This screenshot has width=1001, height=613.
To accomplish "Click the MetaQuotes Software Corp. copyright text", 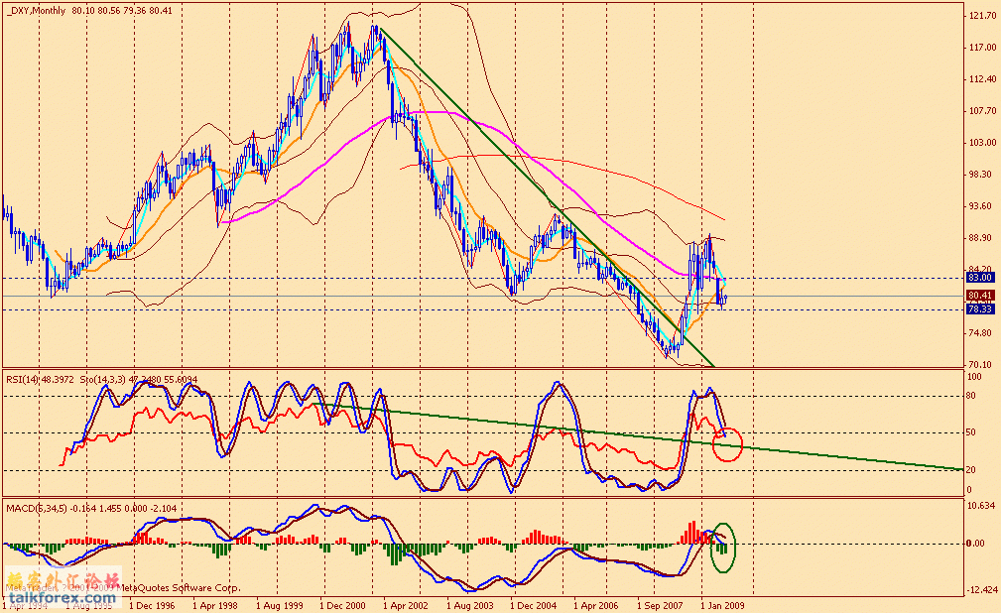I will pyautogui.click(x=181, y=588).
